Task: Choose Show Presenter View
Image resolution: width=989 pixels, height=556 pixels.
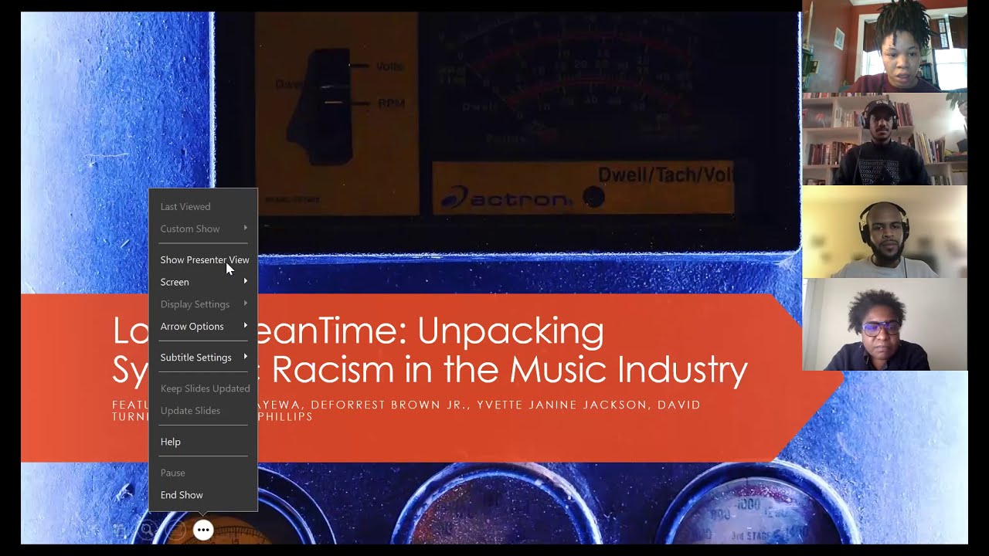Action: point(203,259)
